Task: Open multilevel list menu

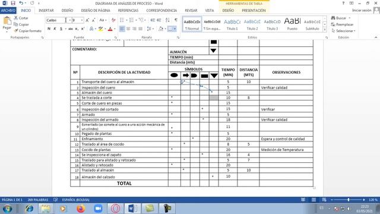Action: click(141, 20)
